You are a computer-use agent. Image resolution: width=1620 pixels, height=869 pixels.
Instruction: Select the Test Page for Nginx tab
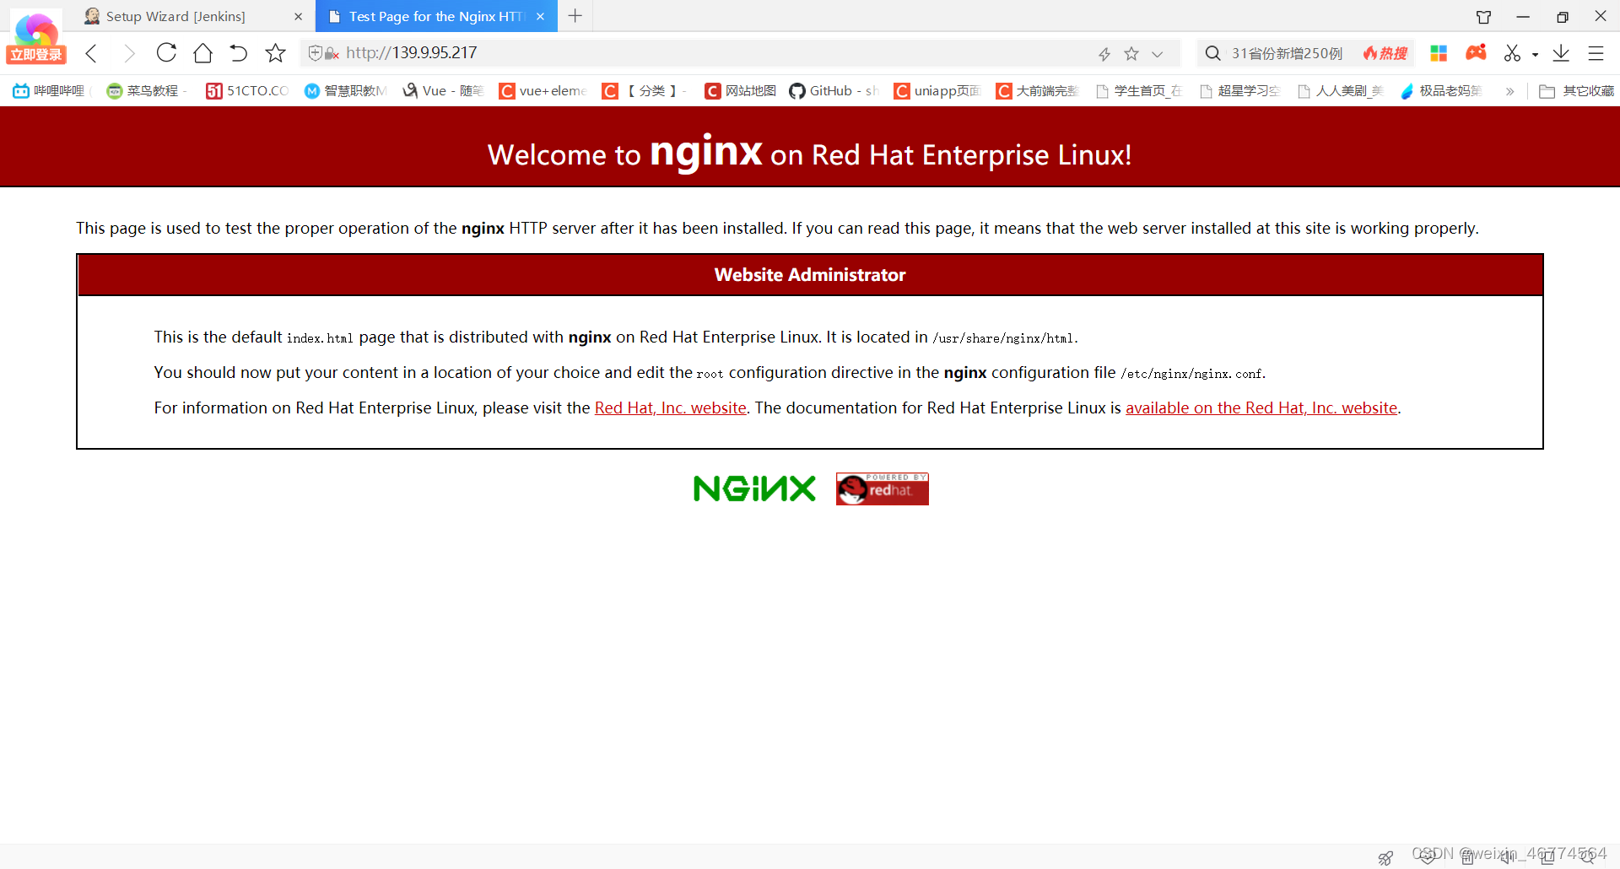[436, 16]
